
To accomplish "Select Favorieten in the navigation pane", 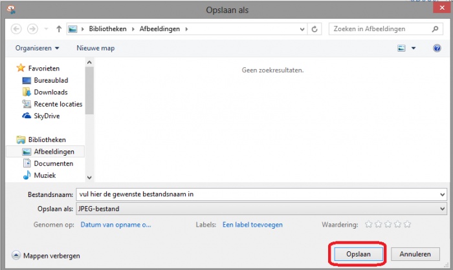I will [43, 68].
